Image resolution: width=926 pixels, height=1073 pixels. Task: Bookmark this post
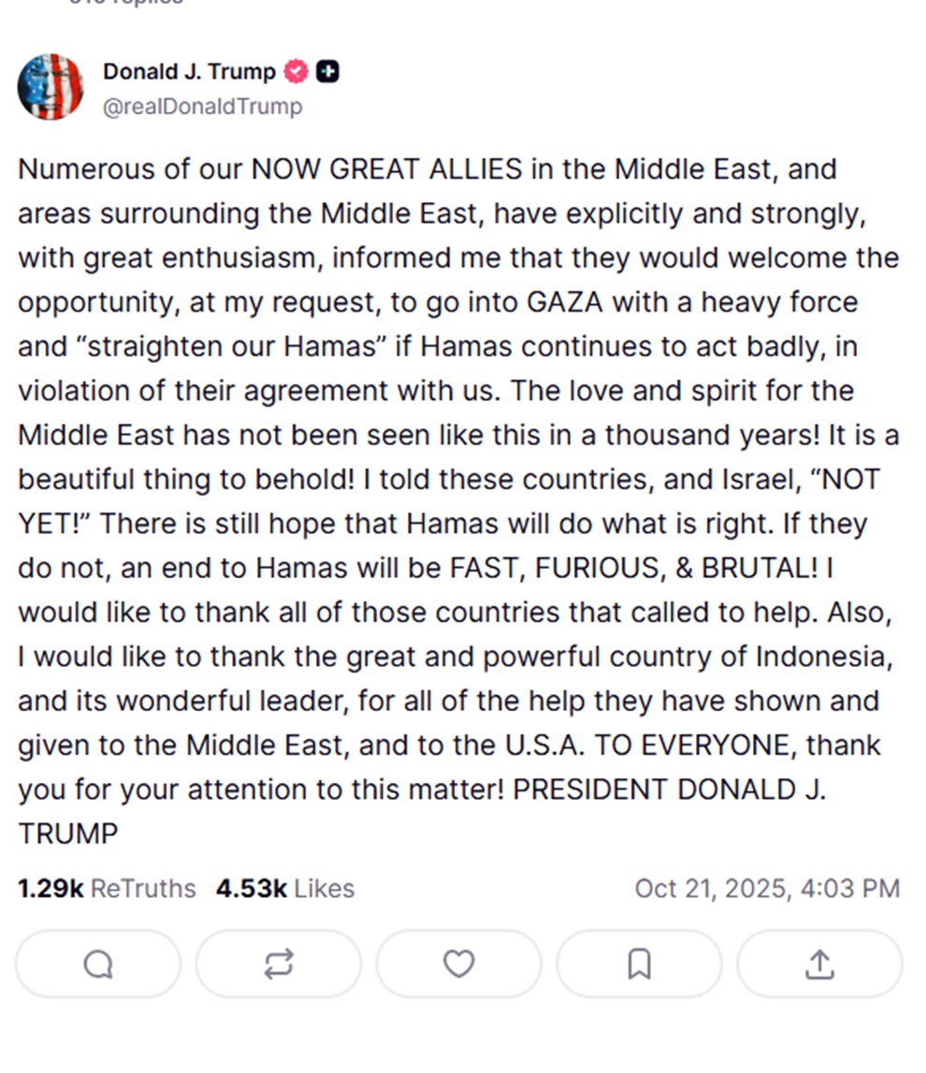click(x=639, y=964)
